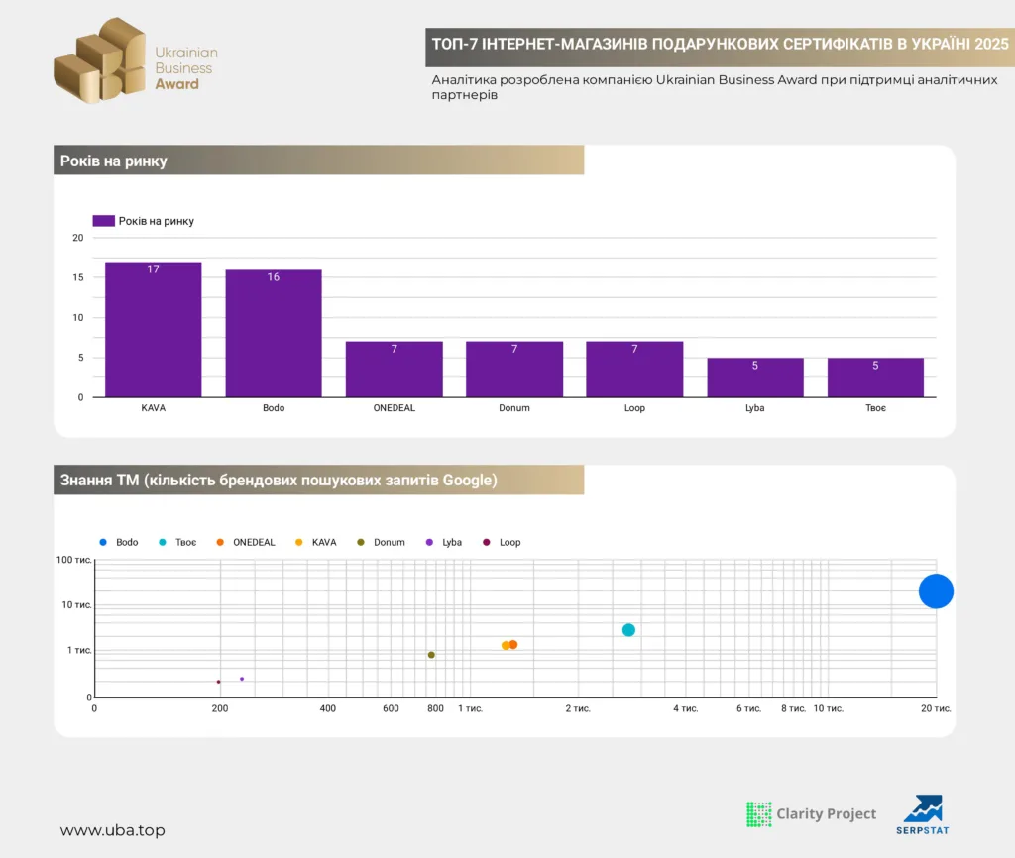Screen dimensions: 1015x858
Task: Click the '20 тис.' x-axis label
Action: point(936,708)
